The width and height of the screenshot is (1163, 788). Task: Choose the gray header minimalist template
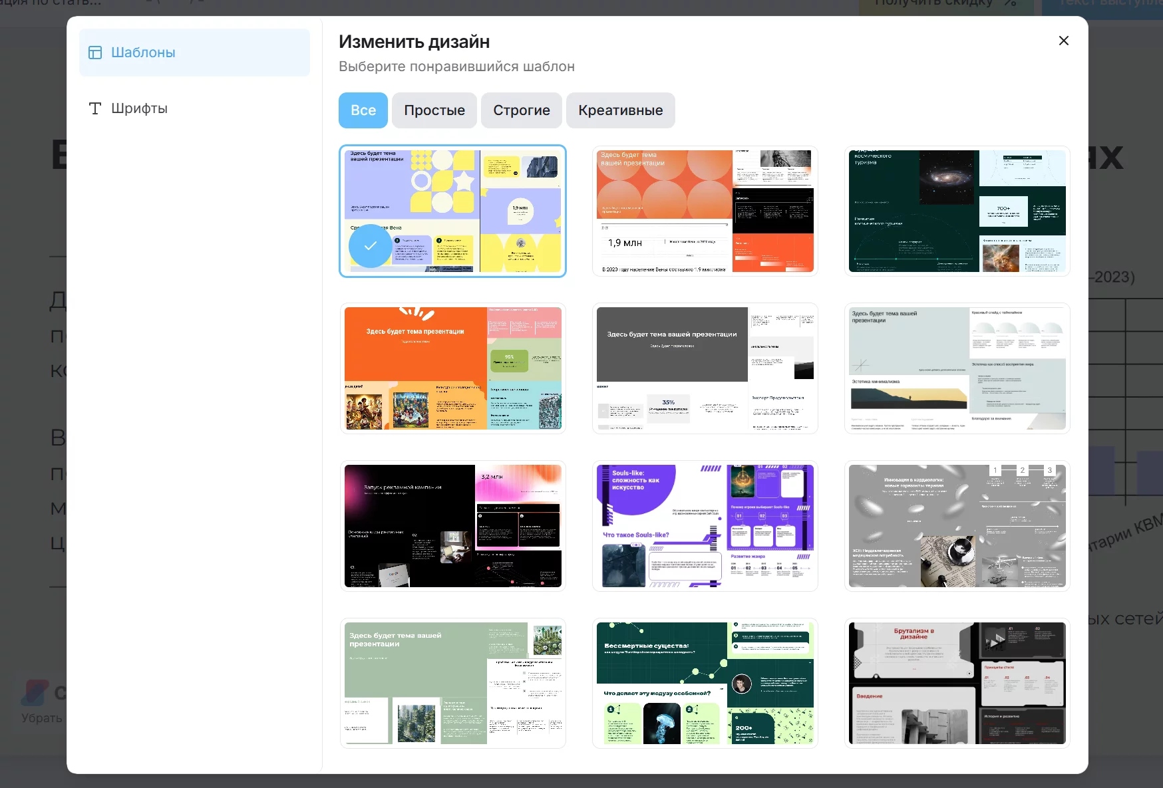705,368
